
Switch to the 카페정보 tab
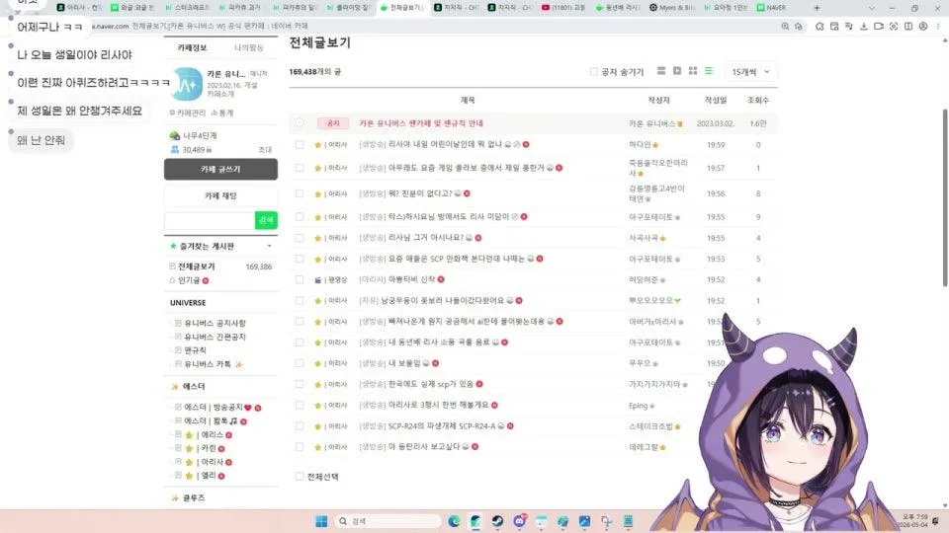pos(192,47)
